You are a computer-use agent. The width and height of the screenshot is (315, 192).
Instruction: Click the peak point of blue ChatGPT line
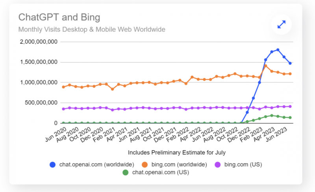278,50
